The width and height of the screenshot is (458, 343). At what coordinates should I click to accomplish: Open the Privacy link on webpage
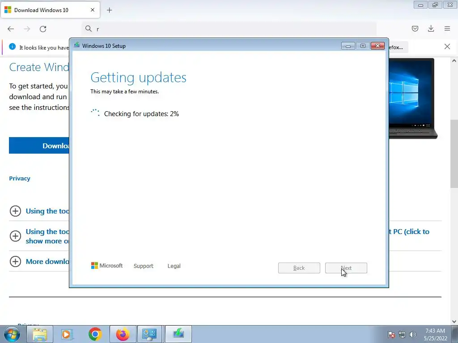20,179
